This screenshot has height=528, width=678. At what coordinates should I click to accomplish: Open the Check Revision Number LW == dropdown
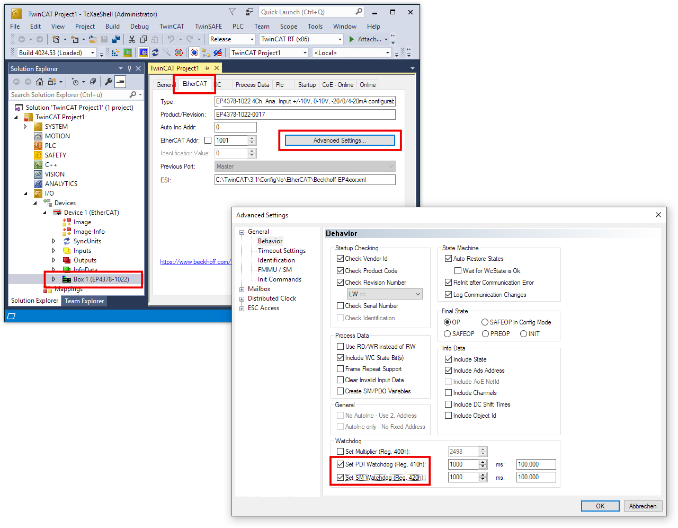[385, 294]
